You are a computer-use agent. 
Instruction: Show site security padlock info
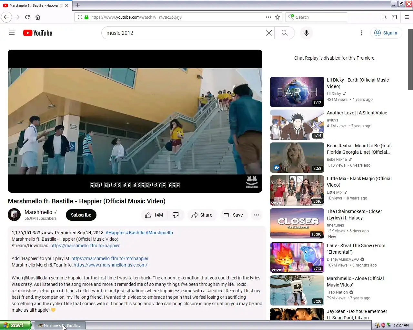point(86,17)
